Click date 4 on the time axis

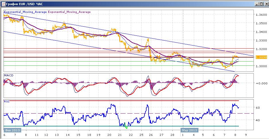tap(194, 135)
